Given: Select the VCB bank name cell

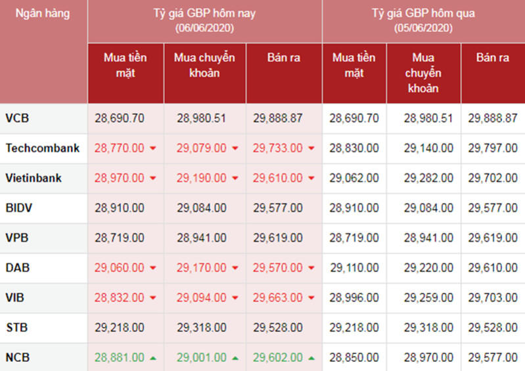Looking at the screenshot, I should [17, 118].
